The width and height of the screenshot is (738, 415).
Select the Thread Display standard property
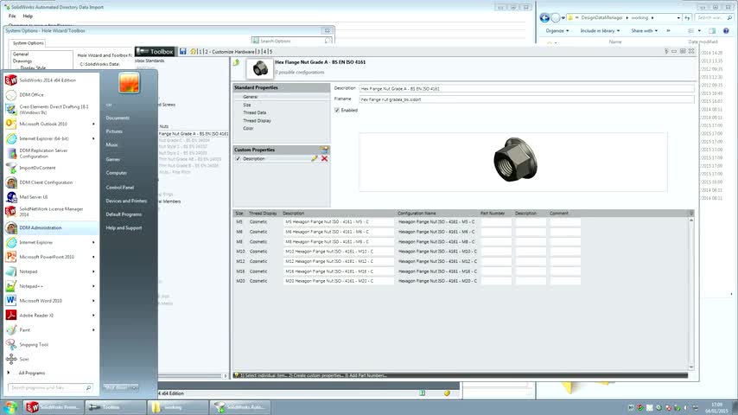257,120
